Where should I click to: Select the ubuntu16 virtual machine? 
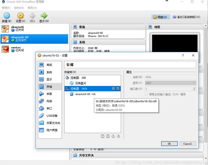coord(34,29)
